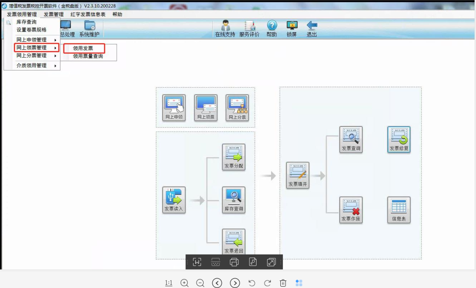Click the 1:1 actual size button
Viewport: 476px width, 288px height.
click(169, 283)
